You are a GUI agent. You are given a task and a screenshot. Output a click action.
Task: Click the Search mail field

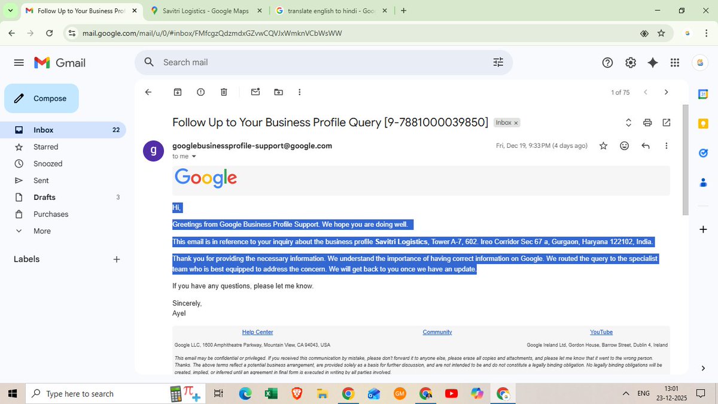pos(323,62)
